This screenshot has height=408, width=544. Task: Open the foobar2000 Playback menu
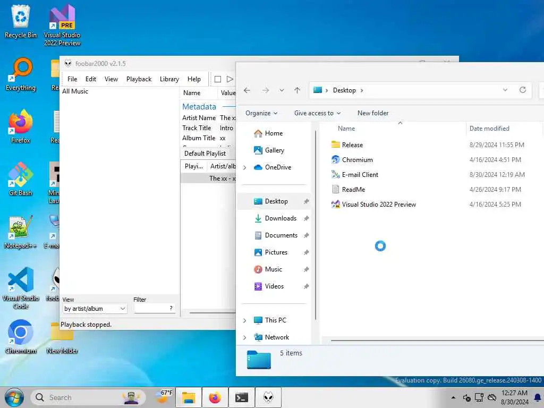tap(139, 79)
